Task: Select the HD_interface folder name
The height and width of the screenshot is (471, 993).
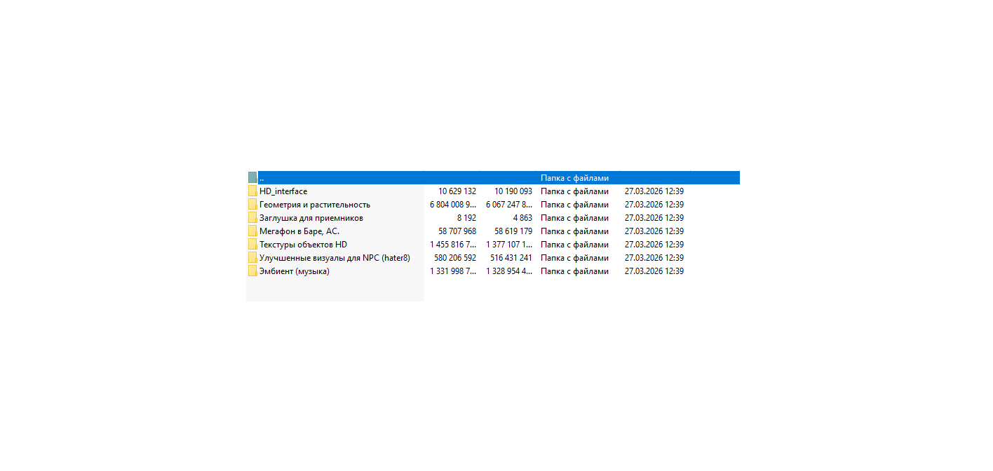Action: 283,191
